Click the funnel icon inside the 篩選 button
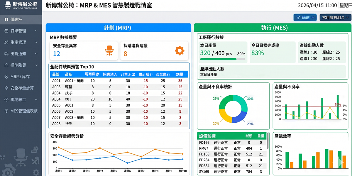Screen dimensions: 352x176 [299, 17]
